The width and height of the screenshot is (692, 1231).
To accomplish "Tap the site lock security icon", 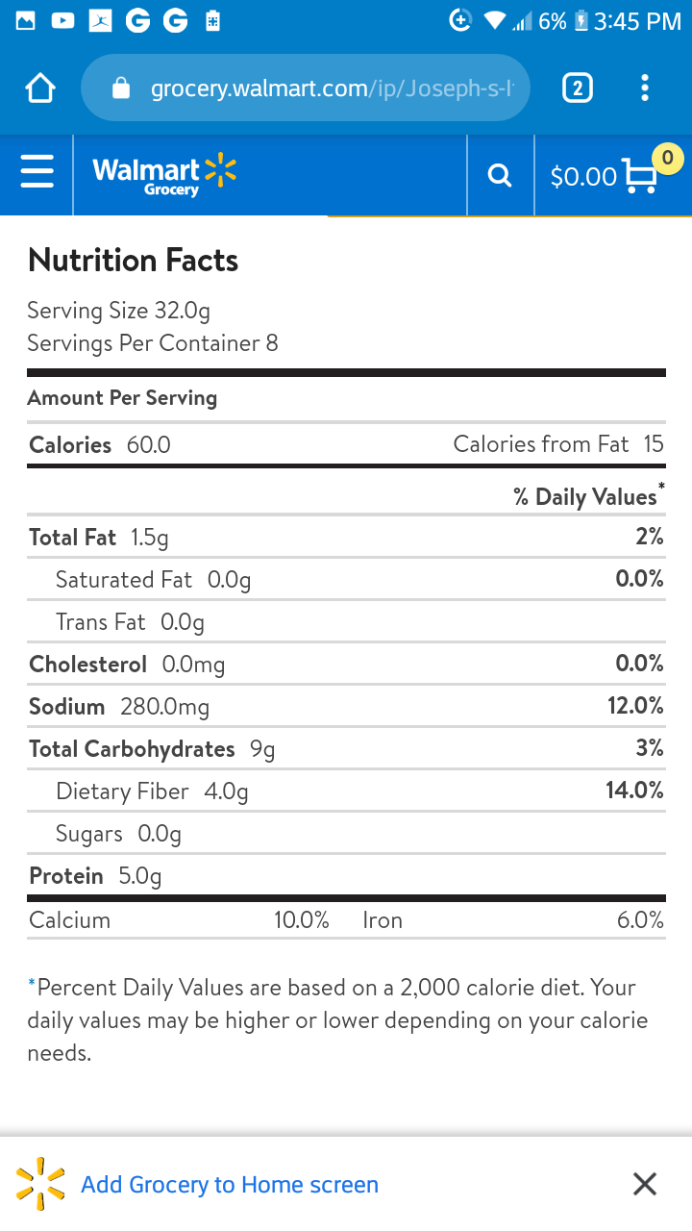I will (121, 88).
